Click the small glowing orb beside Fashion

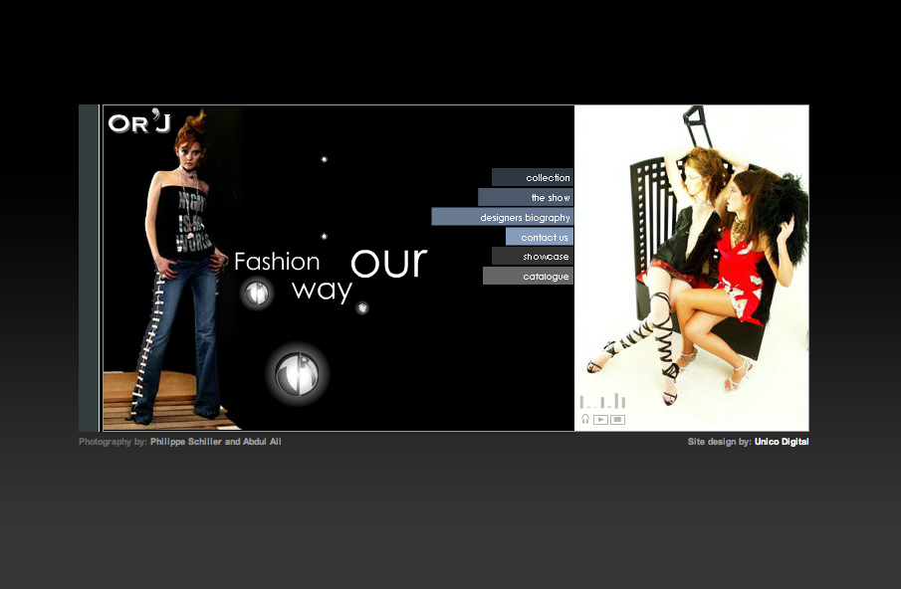pos(258,293)
